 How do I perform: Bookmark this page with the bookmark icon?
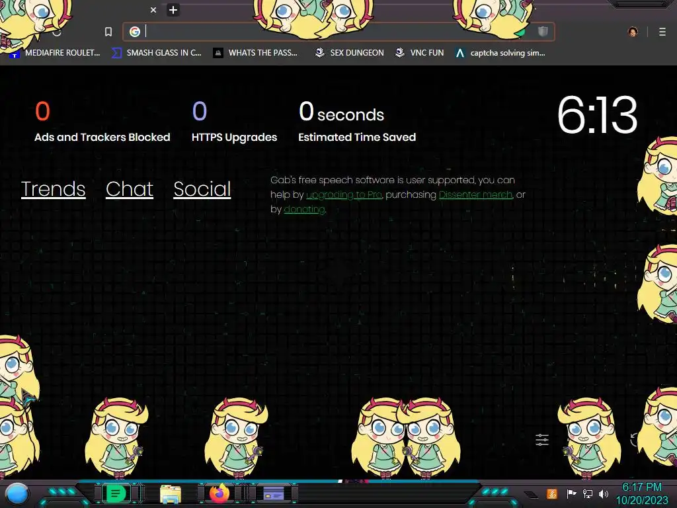tap(108, 32)
